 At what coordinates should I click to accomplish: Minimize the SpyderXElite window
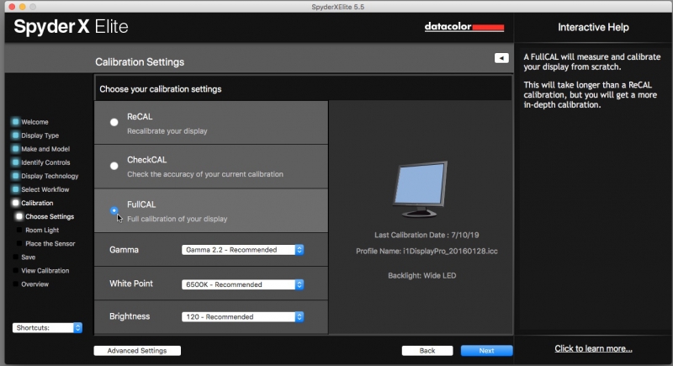[23, 7]
